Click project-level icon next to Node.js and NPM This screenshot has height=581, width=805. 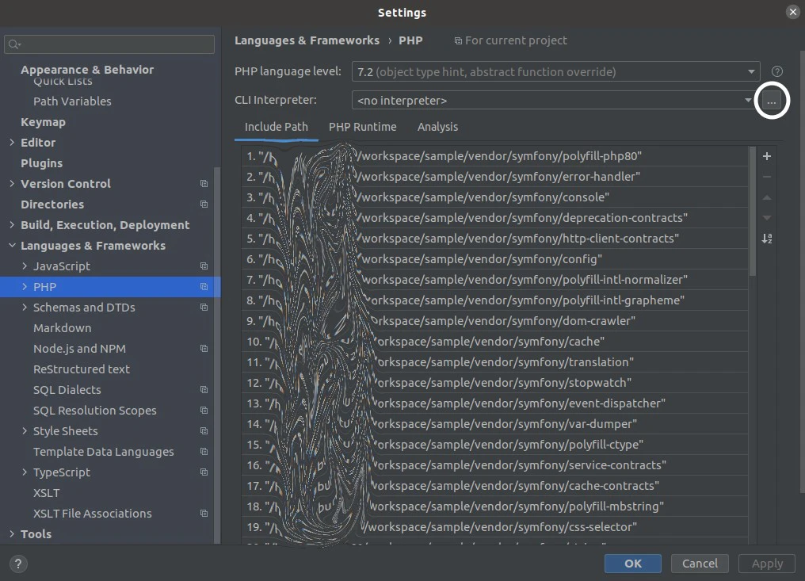pos(204,348)
